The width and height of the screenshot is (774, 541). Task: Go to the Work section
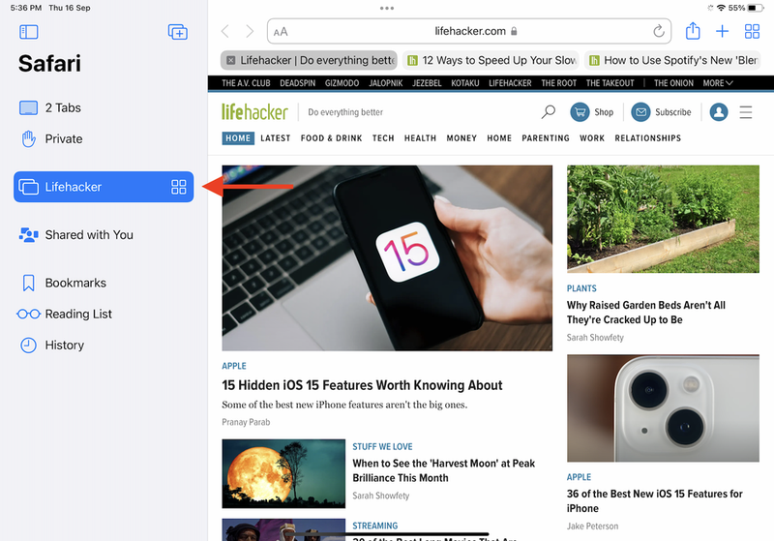point(592,138)
